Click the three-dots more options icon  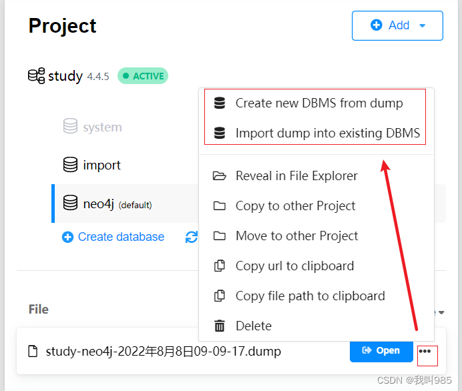[x=425, y=351]
